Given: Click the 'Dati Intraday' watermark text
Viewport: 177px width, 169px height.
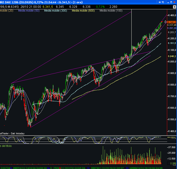Looking at the screenshot, I should tap(18, 134).
